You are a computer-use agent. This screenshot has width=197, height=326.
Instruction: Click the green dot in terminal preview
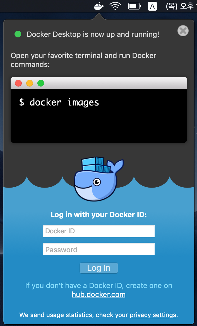coord(41,83)
